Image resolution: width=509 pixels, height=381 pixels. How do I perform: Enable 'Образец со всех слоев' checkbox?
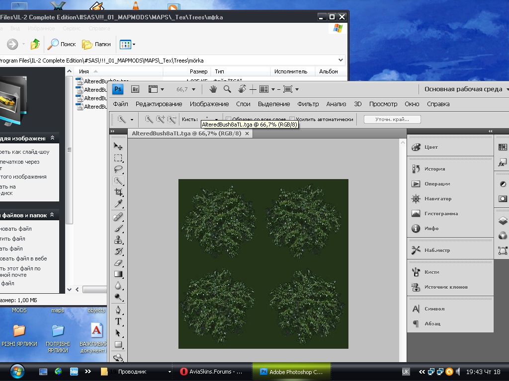229,119
